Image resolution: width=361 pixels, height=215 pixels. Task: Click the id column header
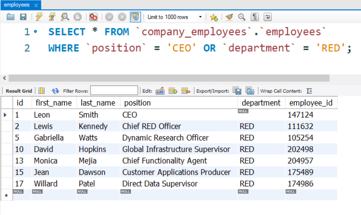click(x=22, y=103)
